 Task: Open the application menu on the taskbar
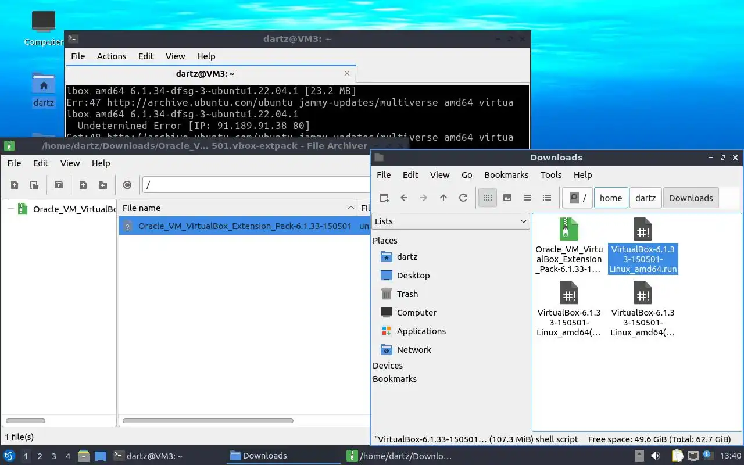[9, 456]
